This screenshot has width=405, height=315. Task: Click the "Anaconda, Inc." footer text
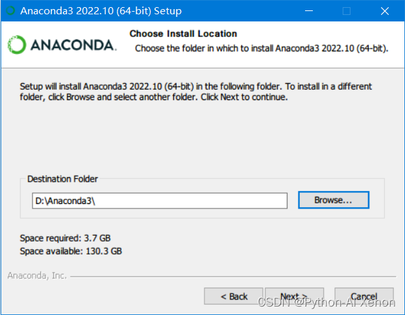tap(37, 276)
